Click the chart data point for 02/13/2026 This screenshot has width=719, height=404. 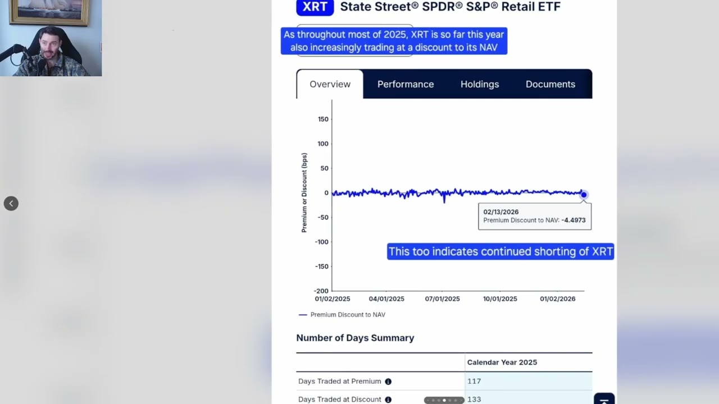(584, 195)
